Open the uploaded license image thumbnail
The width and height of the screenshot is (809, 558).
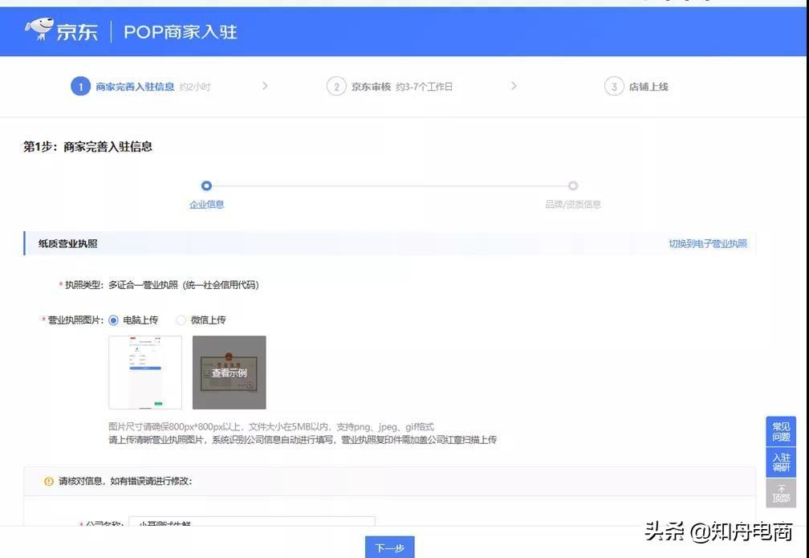click(x=145, y=373)
